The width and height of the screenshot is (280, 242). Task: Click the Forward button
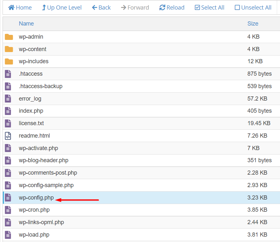(x=135, y=7)
